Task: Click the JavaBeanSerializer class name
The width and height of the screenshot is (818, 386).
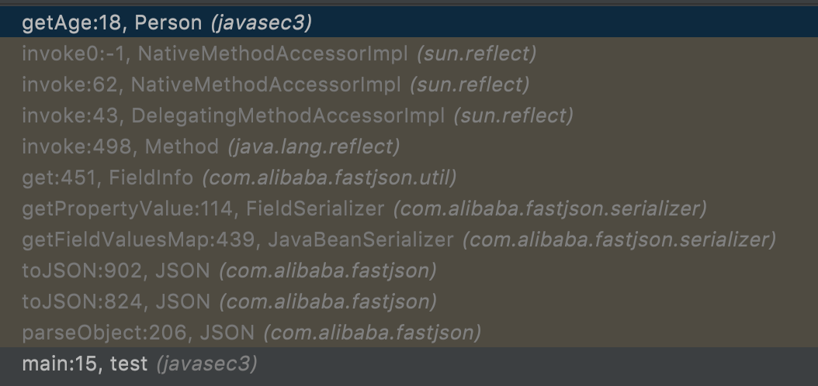Action: click(x=360, y=240)
